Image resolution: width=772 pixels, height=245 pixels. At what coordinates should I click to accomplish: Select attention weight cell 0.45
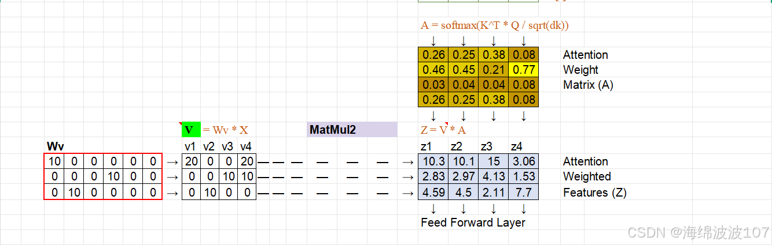point(464,70)
